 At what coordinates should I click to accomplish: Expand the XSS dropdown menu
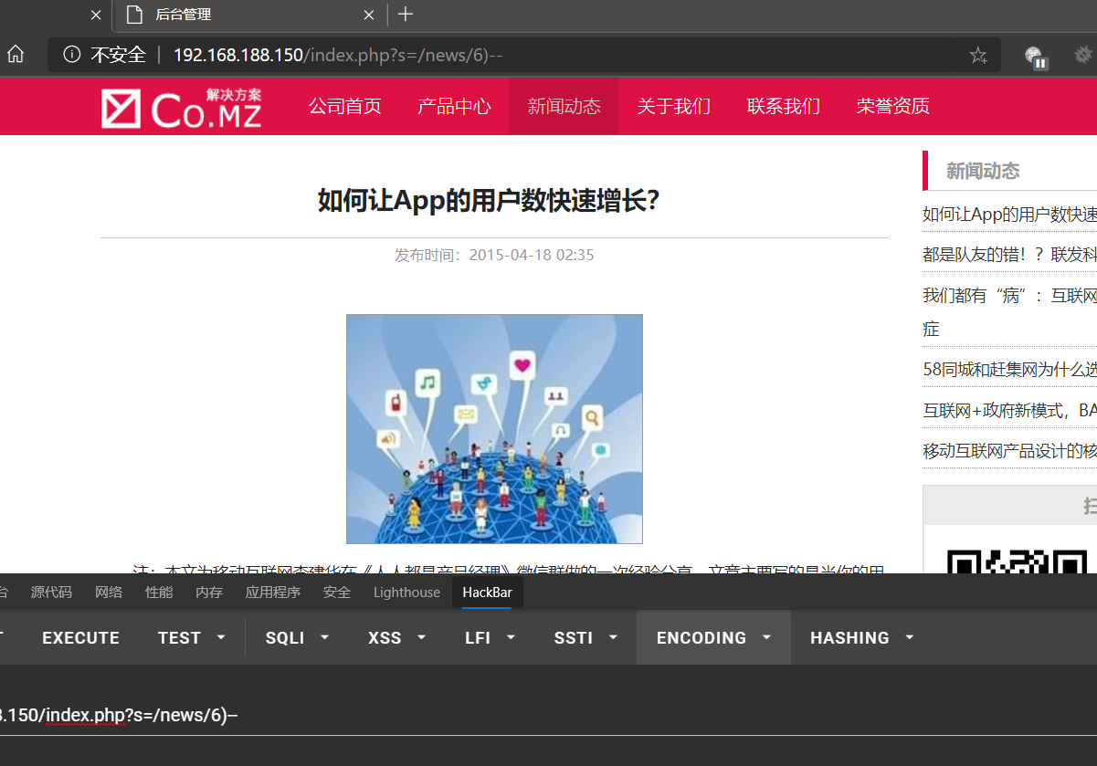tap(396, 637)
